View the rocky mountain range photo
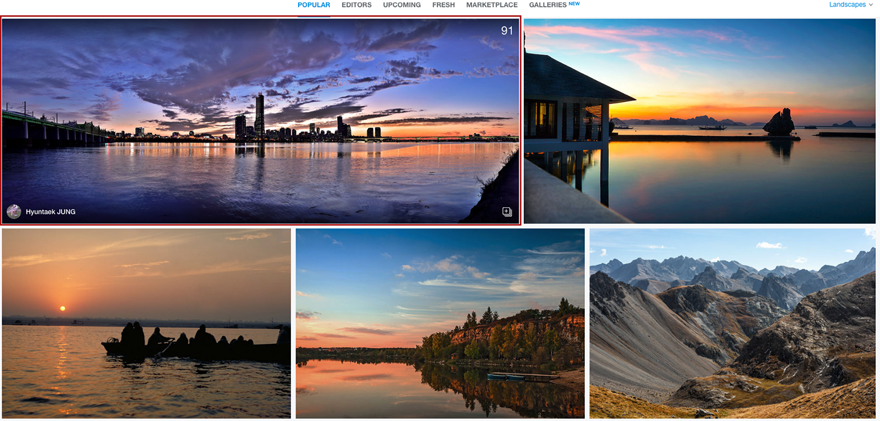The image size is (880, 421). pyautogui.click(x=732, y=323)
